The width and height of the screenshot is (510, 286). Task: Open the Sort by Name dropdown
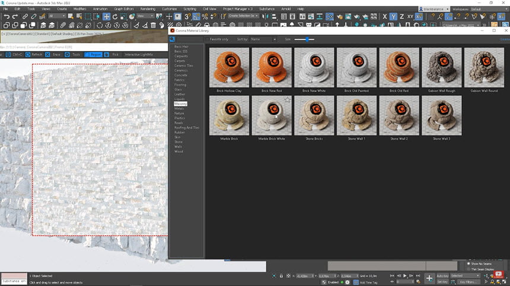[263, 39]
